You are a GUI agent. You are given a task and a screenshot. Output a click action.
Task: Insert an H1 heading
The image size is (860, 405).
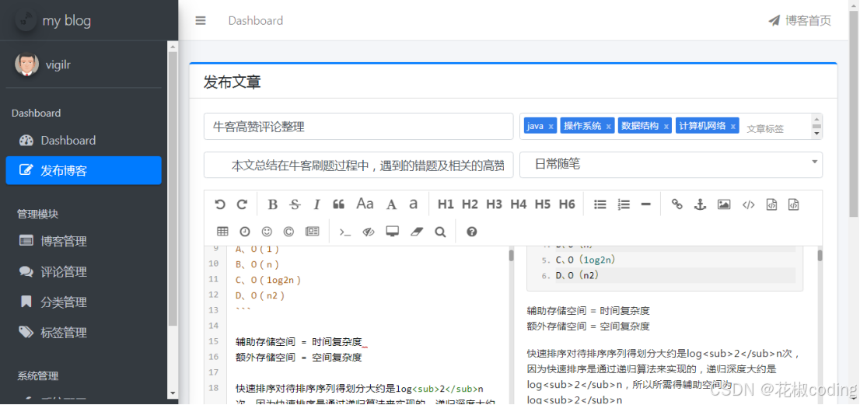[x=446, y=204]
